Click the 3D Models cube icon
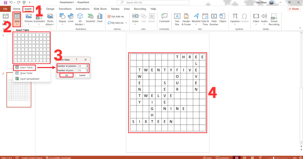Screen dimensions: 303x159 click(80, 16)
